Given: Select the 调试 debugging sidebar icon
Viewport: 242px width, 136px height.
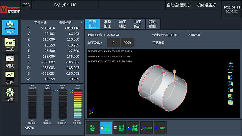Looking at the screenshot, I should 10,61.
